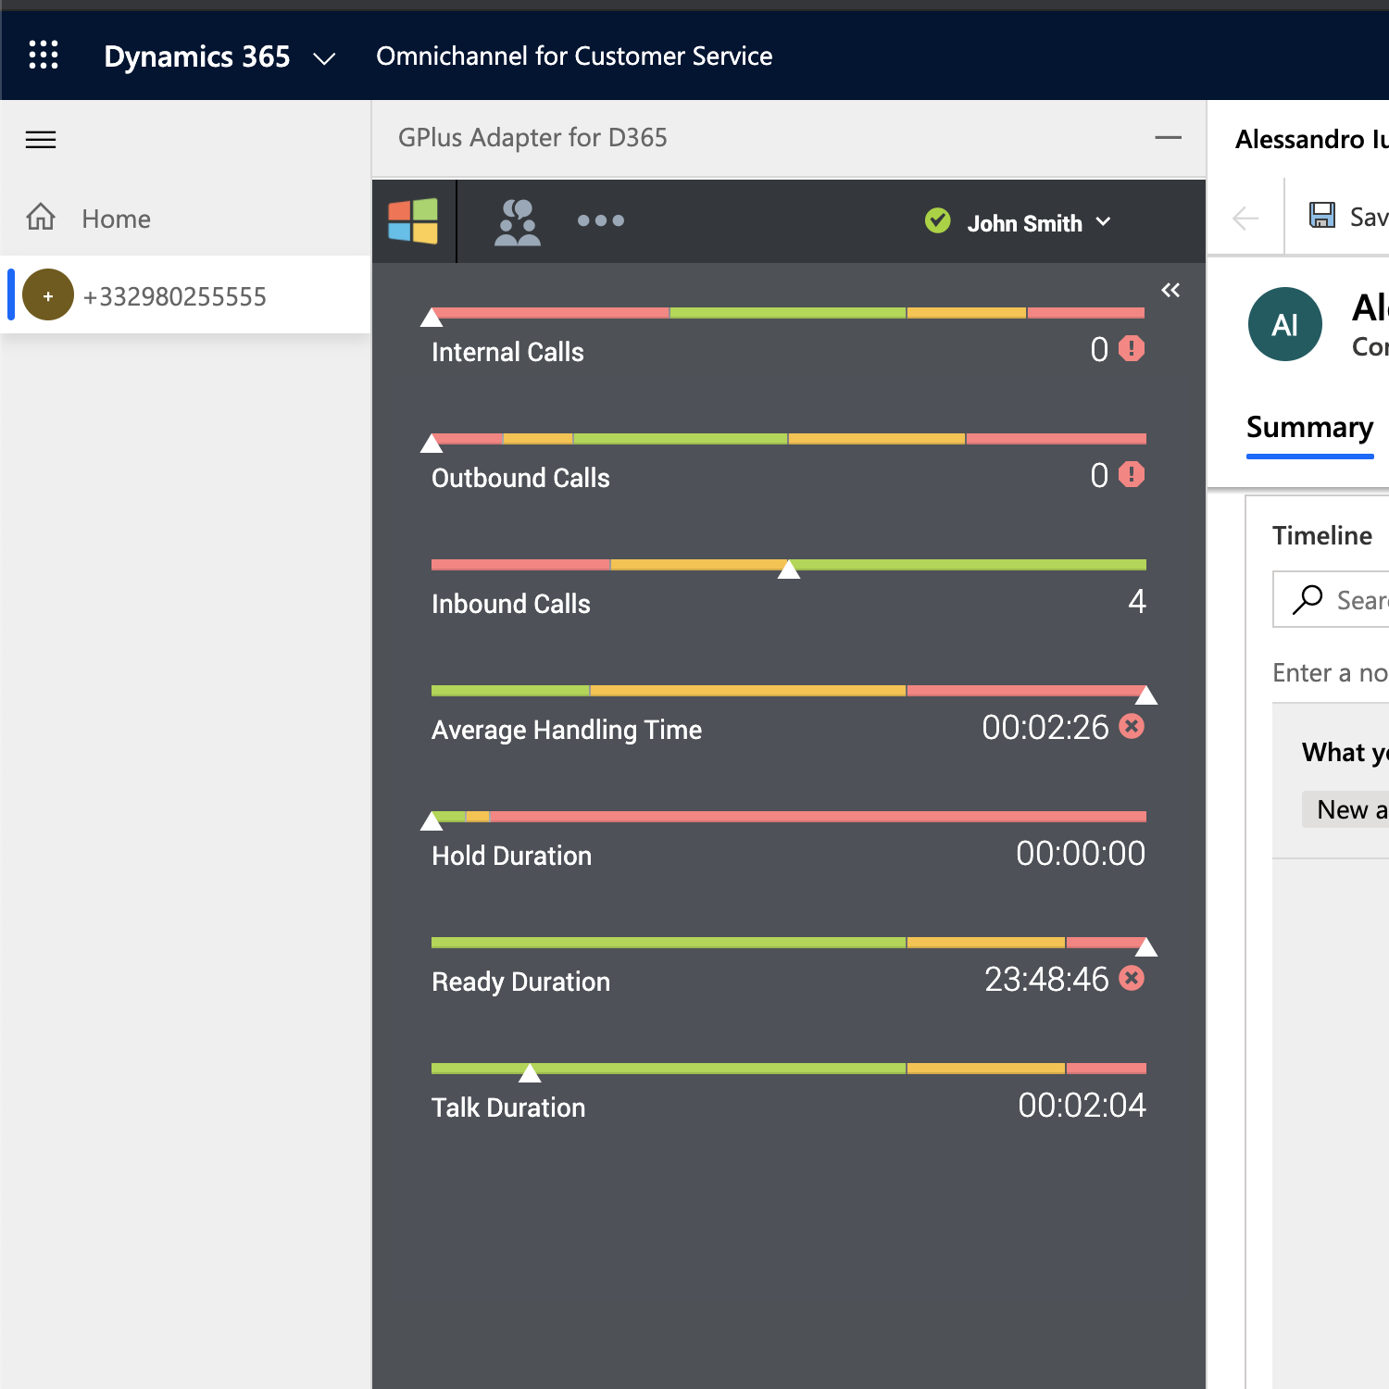Viewport: 1389px width, 1389px height.
Task: Click the 23:48:46 ready duration value
Action: [x=1046, y=980]
